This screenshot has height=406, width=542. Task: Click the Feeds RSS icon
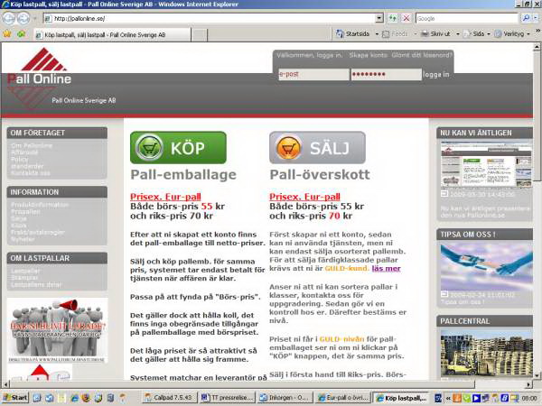click(x=386, y=34)
